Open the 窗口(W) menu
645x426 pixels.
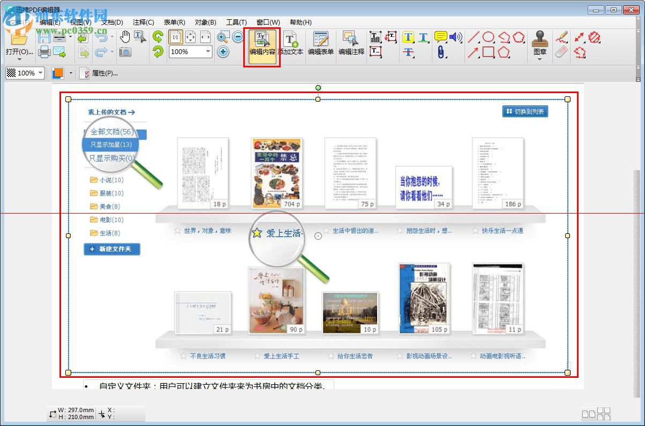[268, 22]
